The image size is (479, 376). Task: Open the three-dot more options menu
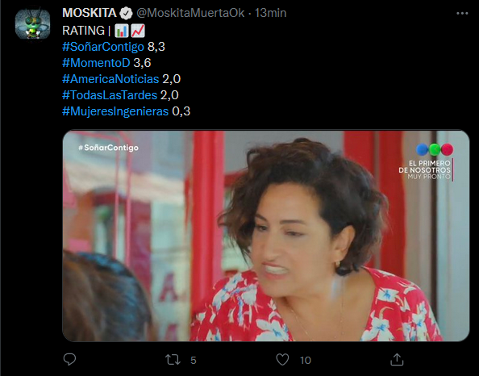coord(462,13)
